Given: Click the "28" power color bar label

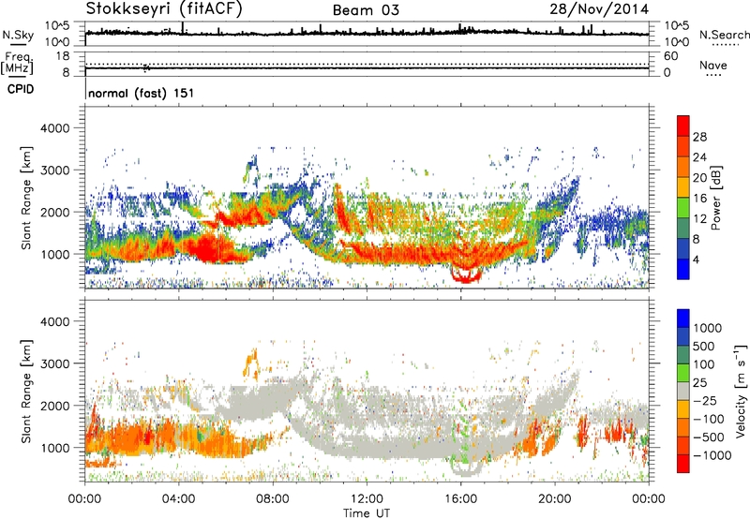Looking at the screenshot, I should tap(699, 137).
